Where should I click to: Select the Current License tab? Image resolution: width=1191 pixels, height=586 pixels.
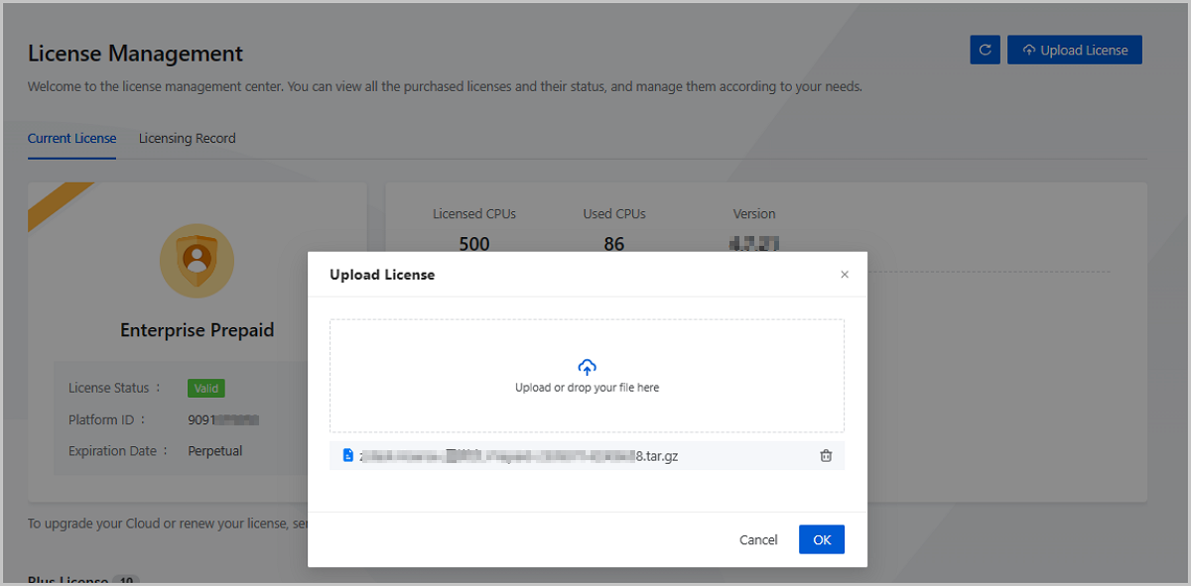tap(71, 139)
